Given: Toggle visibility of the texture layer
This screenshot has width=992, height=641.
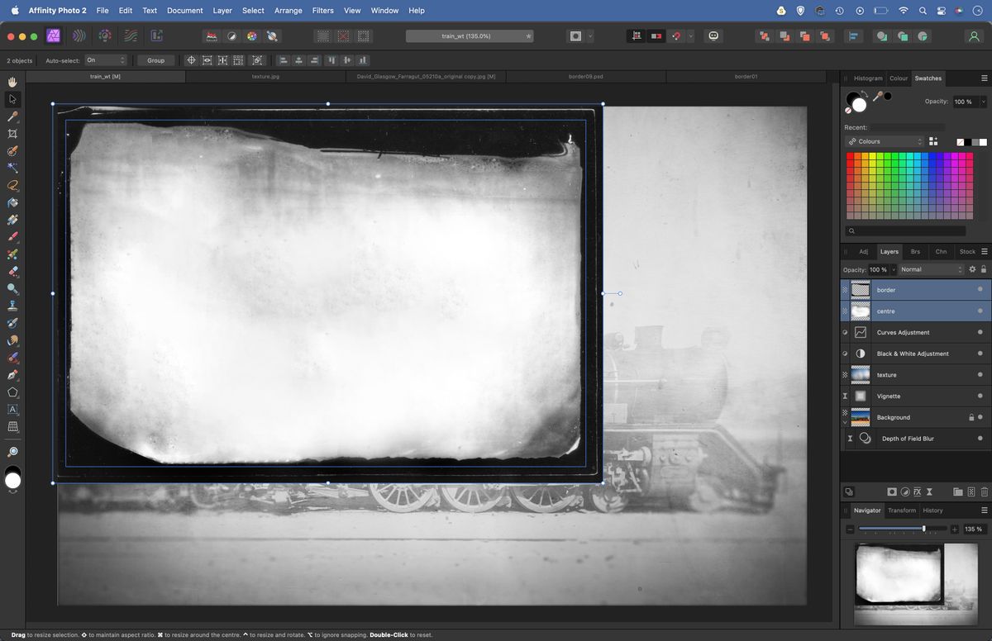Looking at the screenshot, I should [979, 375].
